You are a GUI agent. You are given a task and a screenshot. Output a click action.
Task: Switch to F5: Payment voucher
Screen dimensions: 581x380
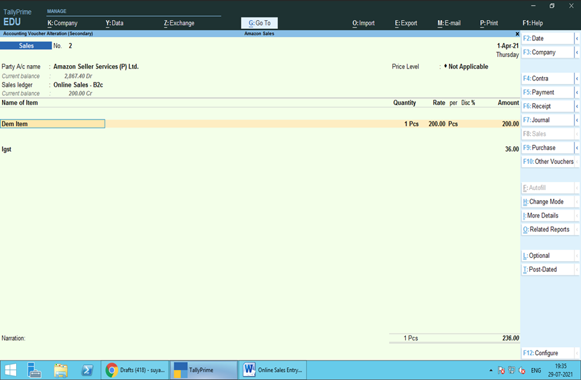pyautogui.click(x=547, y=92)
